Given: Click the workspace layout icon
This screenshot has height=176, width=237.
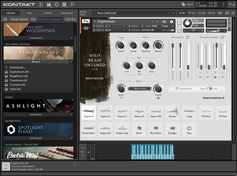Looking at the screenshot, I should [64, 5].
